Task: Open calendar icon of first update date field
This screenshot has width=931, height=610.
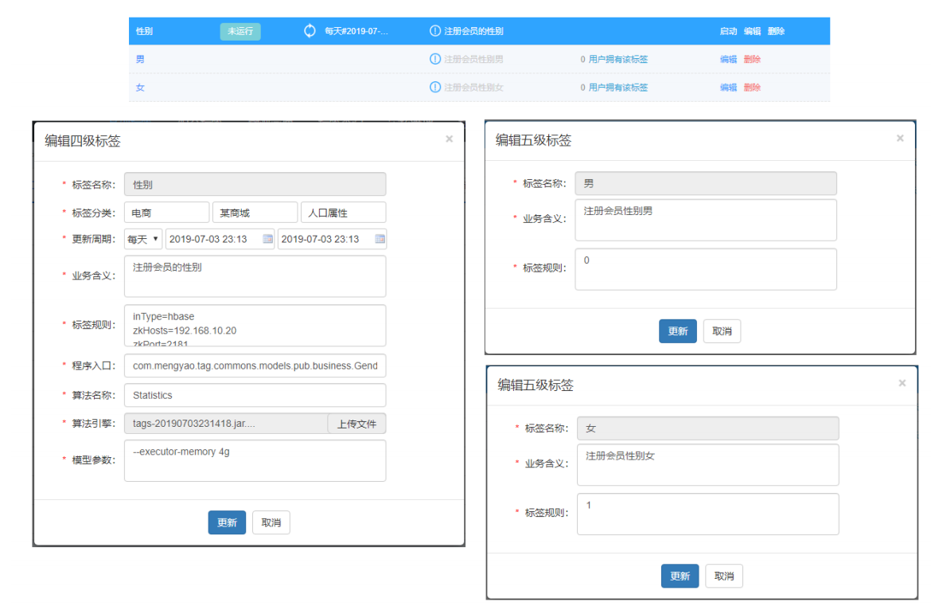Action: [x=268, y=239]
